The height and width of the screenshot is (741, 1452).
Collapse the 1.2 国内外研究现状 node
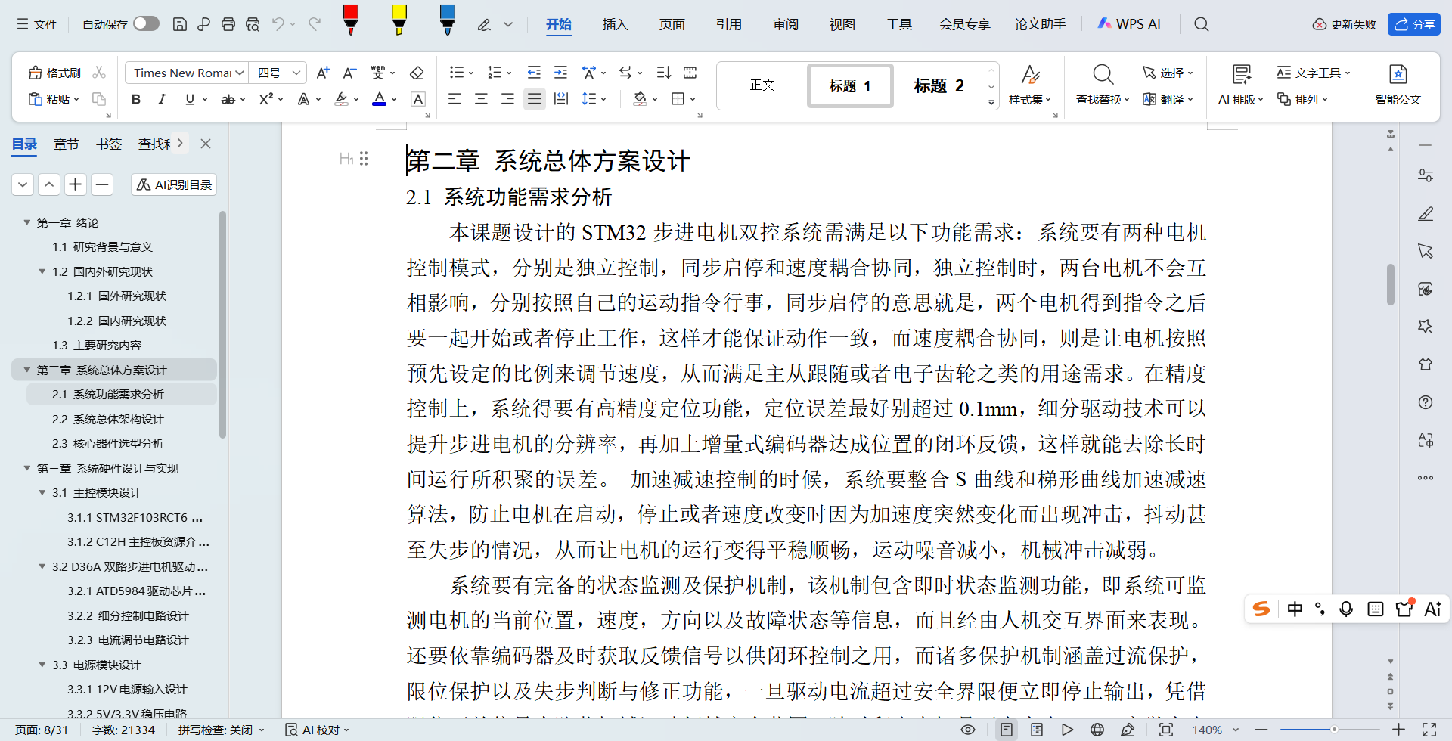(x=42, y=271)
